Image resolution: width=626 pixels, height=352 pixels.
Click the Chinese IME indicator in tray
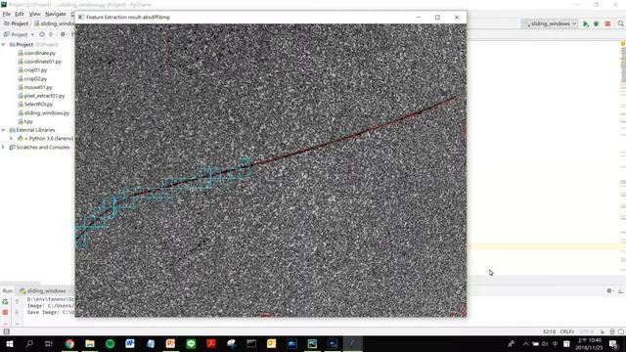click(556, 344)
